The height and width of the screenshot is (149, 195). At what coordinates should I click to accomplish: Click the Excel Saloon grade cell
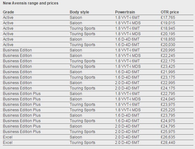8,137
